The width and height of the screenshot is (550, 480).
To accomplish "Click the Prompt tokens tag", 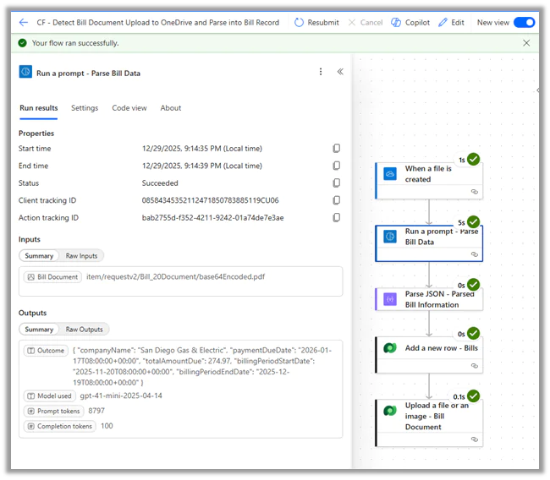I will (53, 412).
